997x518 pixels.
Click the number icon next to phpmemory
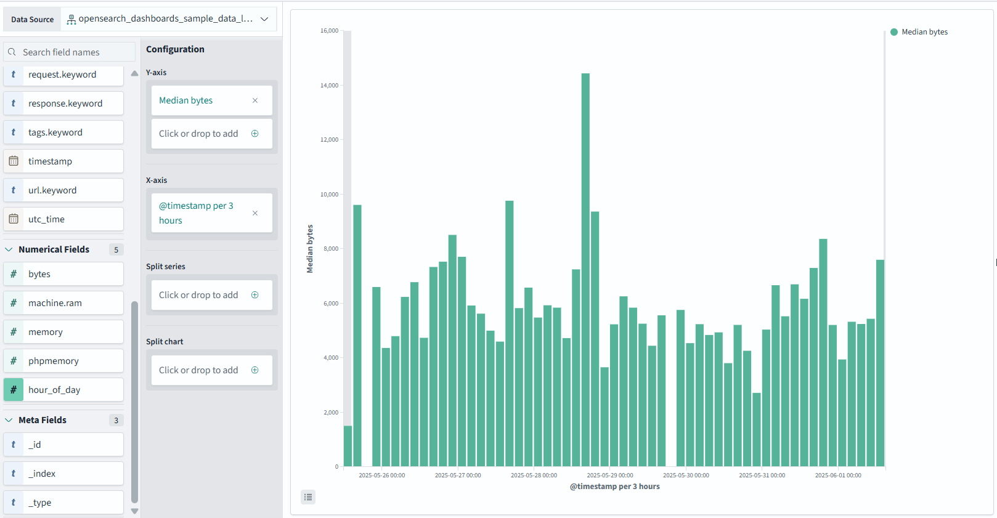[x=14, y=361]
